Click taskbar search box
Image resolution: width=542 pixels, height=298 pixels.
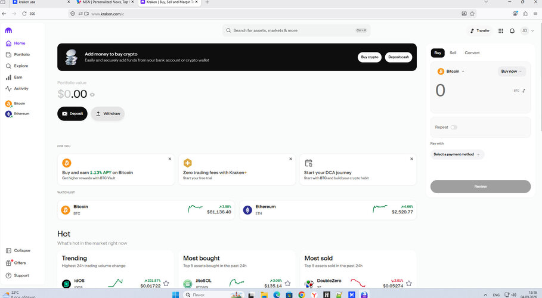pos(213,294)
